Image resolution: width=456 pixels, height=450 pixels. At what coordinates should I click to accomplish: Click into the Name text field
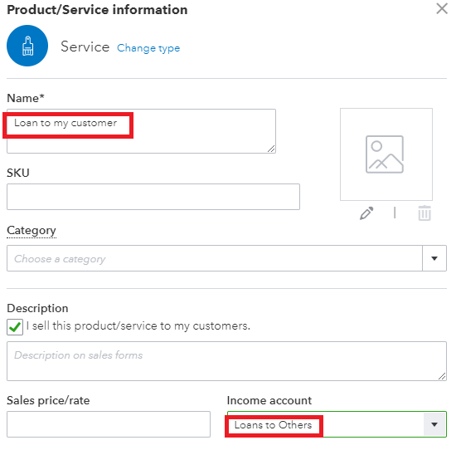pos(141,131)
